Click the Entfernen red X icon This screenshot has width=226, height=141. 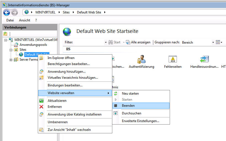pos(41,107)
